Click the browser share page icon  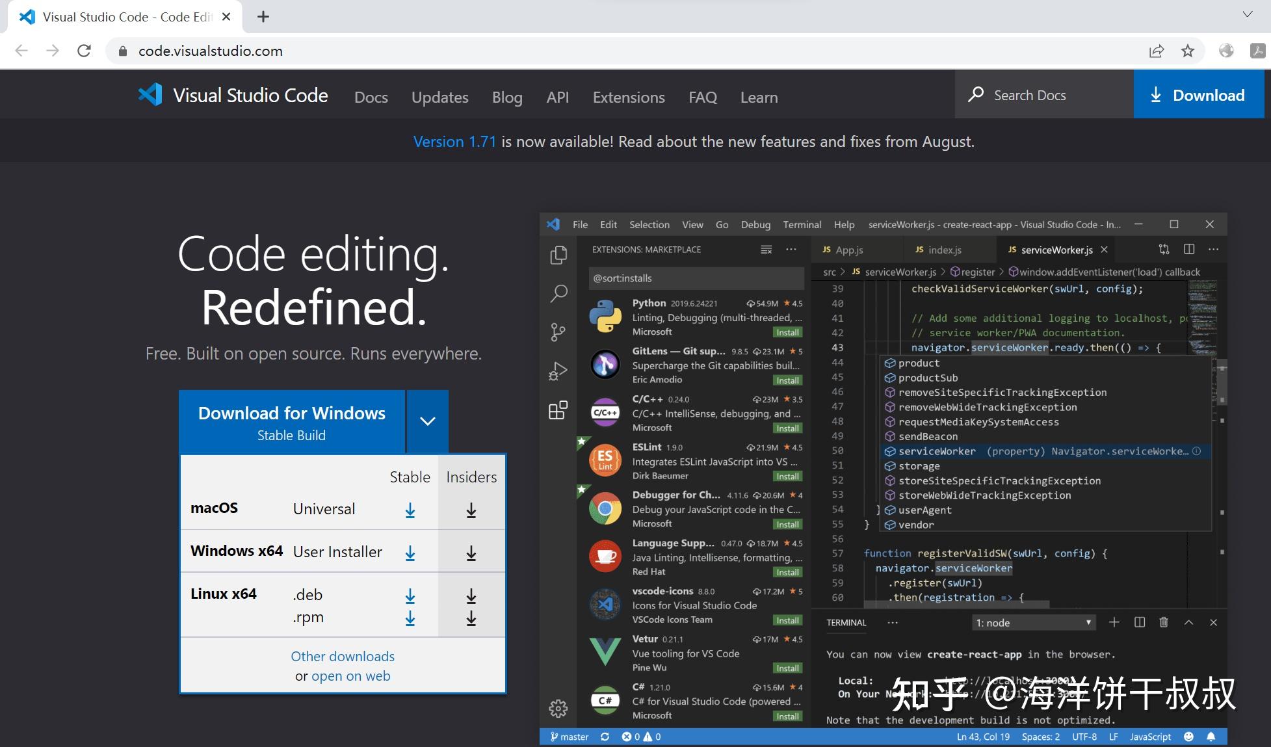pyautogui.click(x=1156, y=51)
